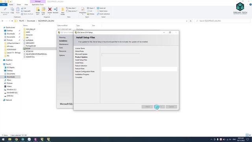
Task: Choose Copy path in ribbon
Action: pos(26,11)
